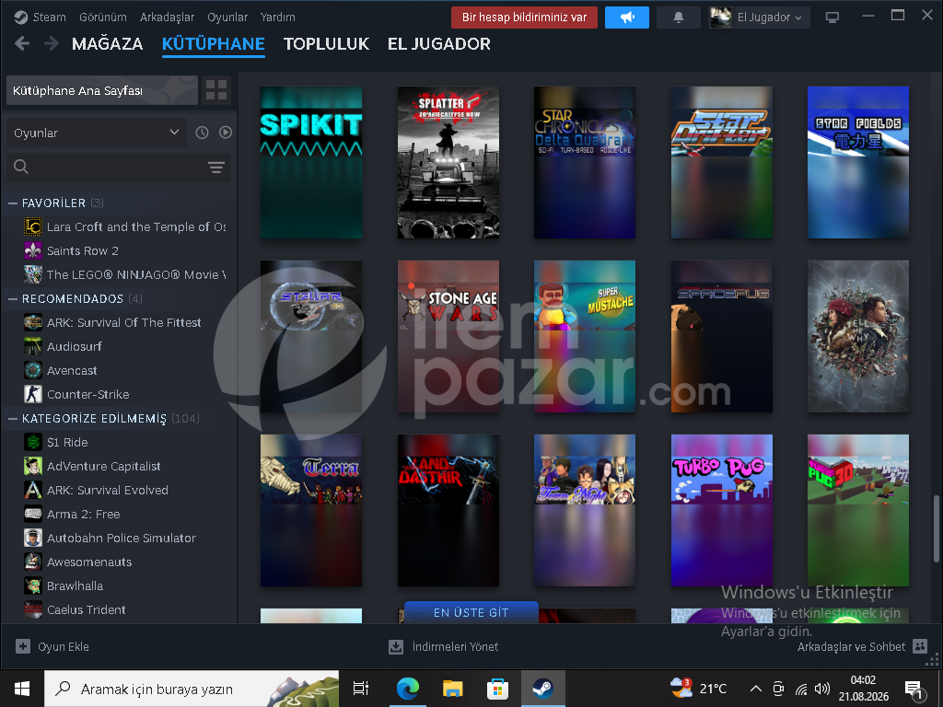Select the Stone Age Wars cover
The height and width of the screenshot is (707, 943).
tap(448, 336)
